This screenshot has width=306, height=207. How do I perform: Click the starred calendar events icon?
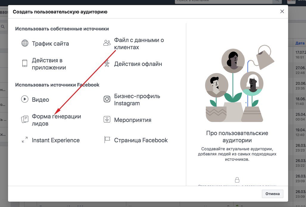point(107,119)
